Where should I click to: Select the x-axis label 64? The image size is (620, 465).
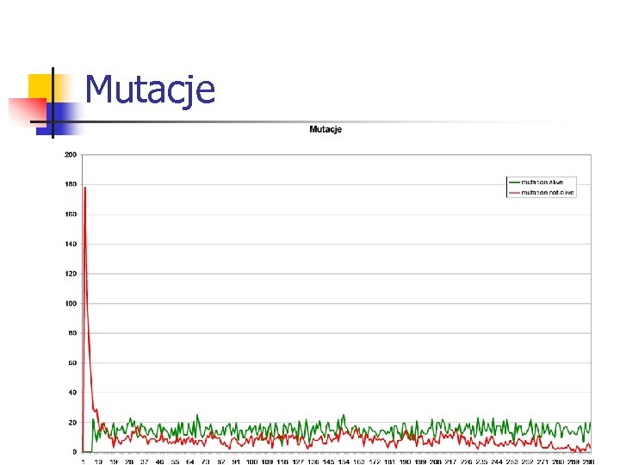click(x=190, y=462)
